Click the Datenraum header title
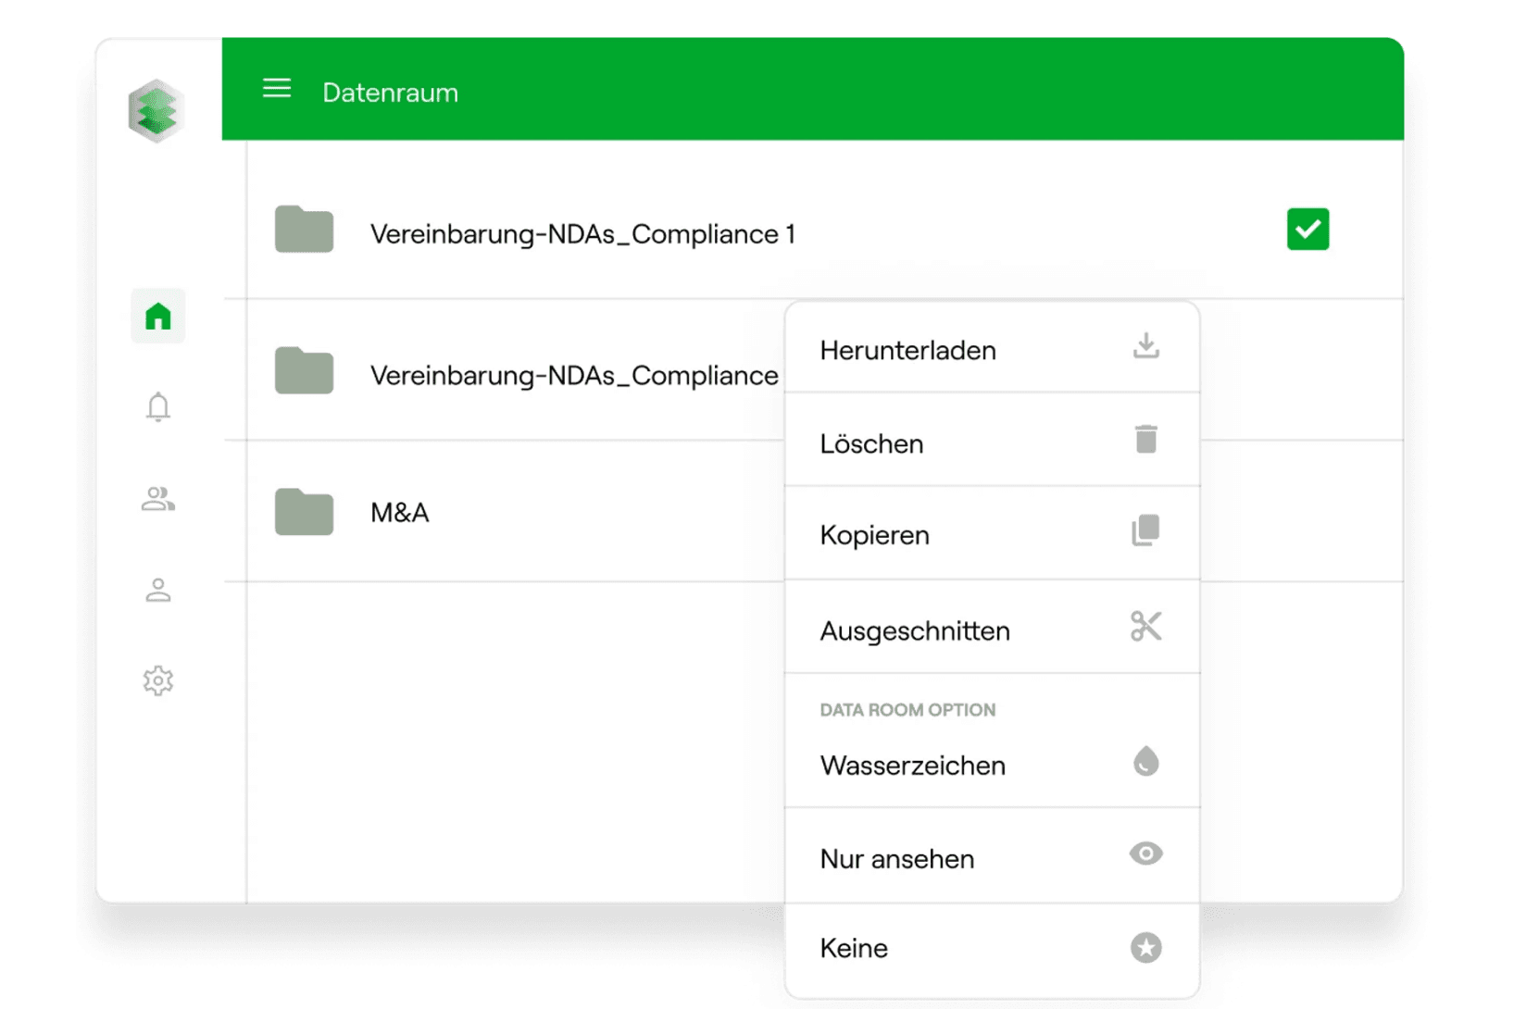 [390, 93]
